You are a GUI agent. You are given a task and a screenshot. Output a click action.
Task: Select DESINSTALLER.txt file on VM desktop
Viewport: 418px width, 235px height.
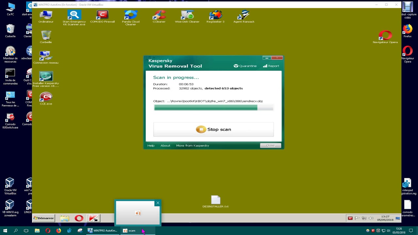click(x=216, y=202)
